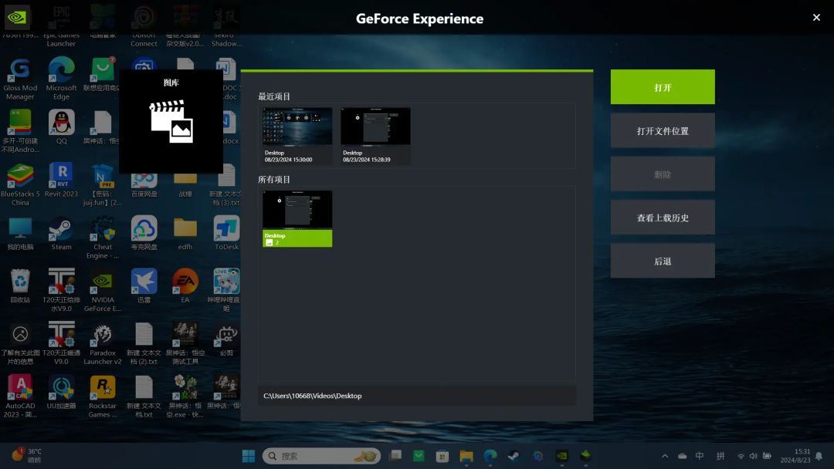Expand hidden system tray icons
Image resolution: width=834 pixels, height=469 pixels.
665,456
